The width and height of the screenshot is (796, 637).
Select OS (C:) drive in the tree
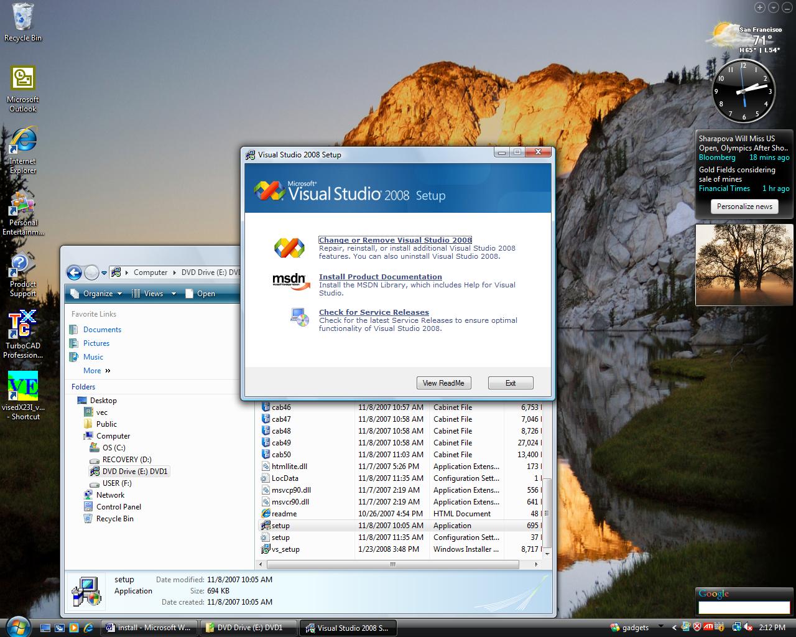tap(114, 448)
